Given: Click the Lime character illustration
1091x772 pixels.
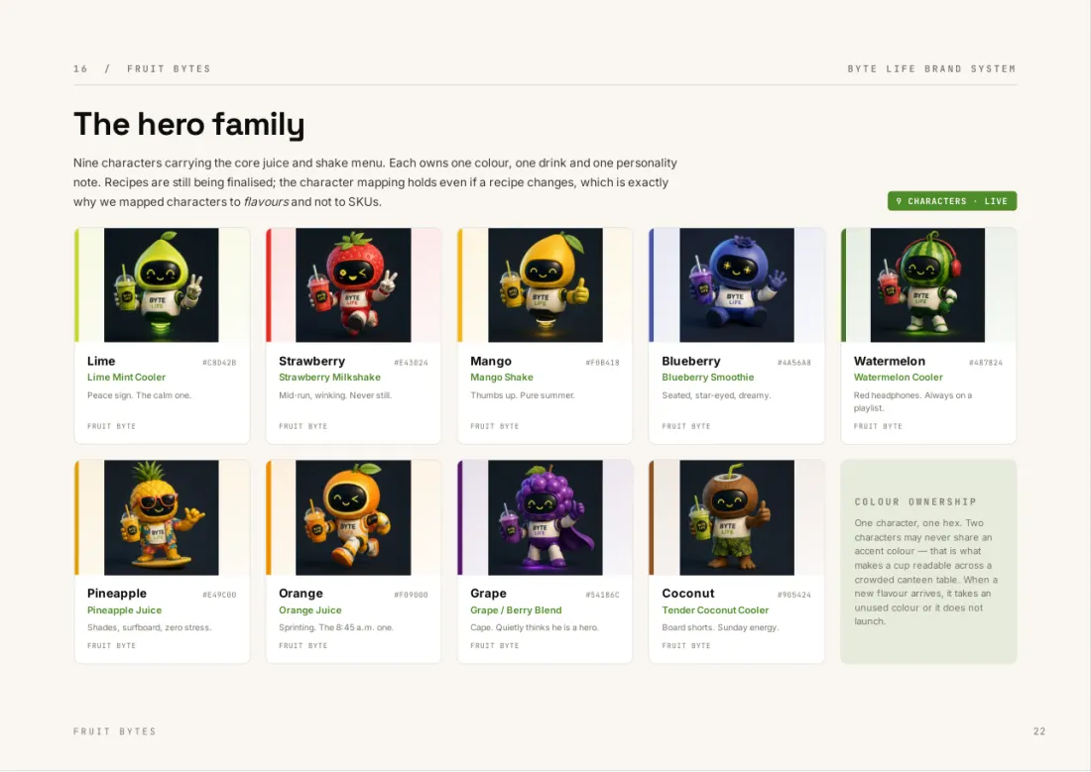Looking at the screenshot, I should coord(162,285).
